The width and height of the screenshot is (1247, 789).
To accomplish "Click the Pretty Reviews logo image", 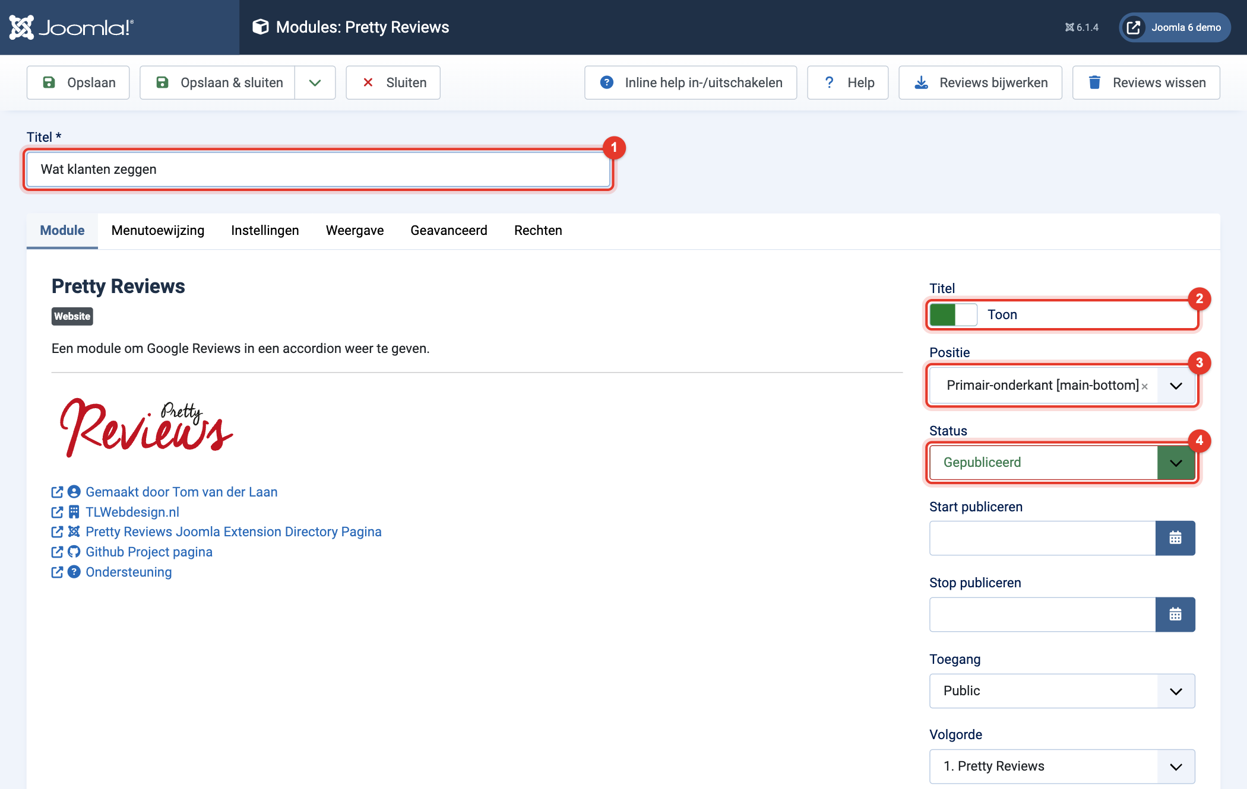I will click(x=146, y=427).
